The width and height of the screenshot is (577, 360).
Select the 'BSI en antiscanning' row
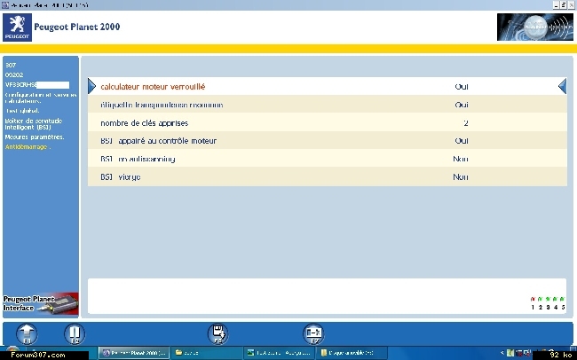pos(328,159)
